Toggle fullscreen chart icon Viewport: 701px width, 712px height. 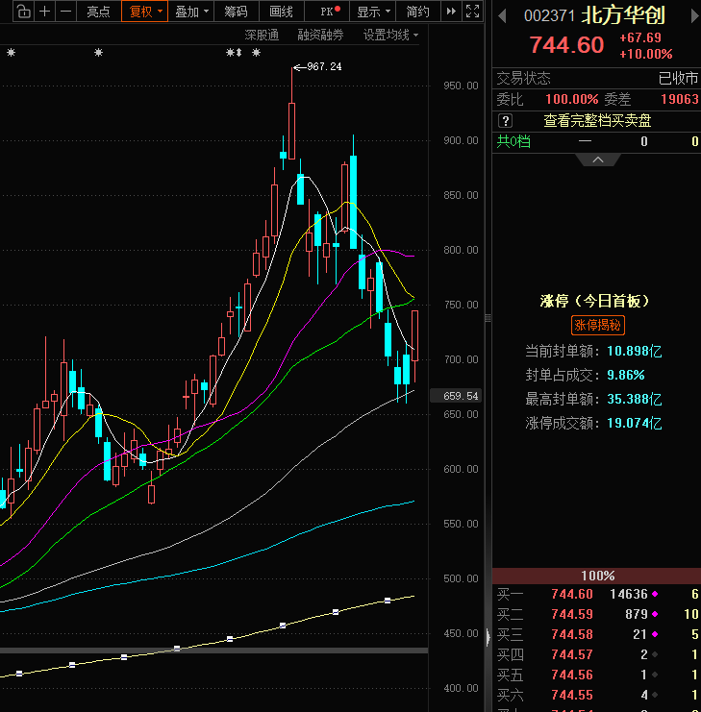pos(472,12)
